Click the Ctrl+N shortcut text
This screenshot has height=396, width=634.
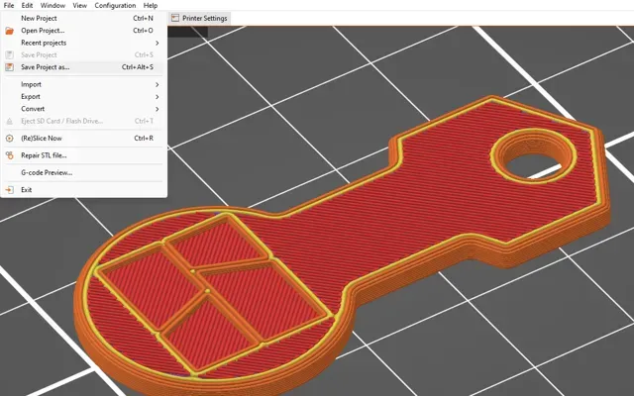tap(143, 18)
